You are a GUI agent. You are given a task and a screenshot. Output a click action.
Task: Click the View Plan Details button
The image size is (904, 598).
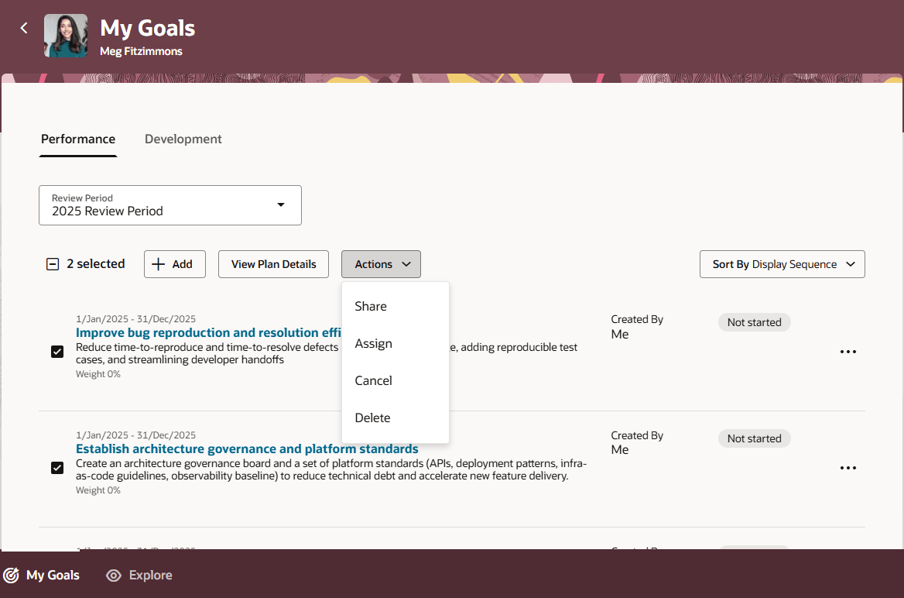(x=272, y=263)
